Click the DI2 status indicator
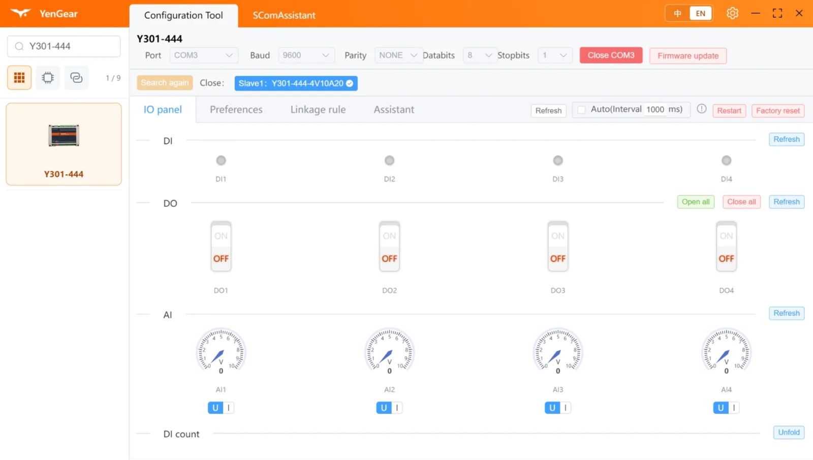Image resolution: width=813 pixels, height=460 pixels. 390,161
